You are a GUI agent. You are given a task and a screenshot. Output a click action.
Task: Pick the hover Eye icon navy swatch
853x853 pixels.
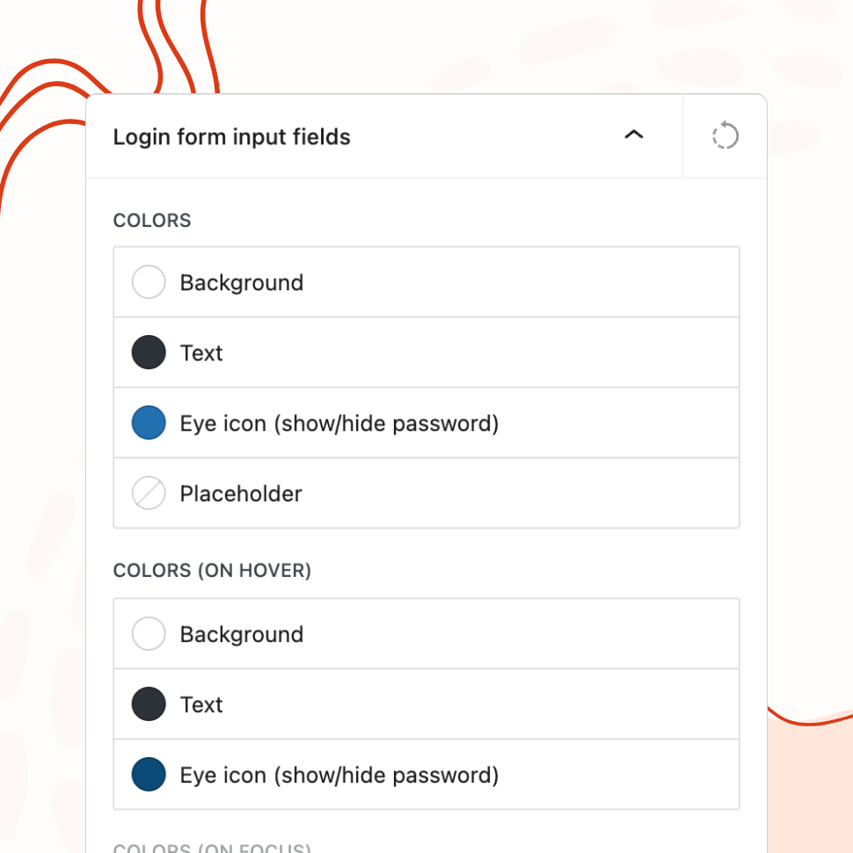pyautogui.click(x=149, y=775)
